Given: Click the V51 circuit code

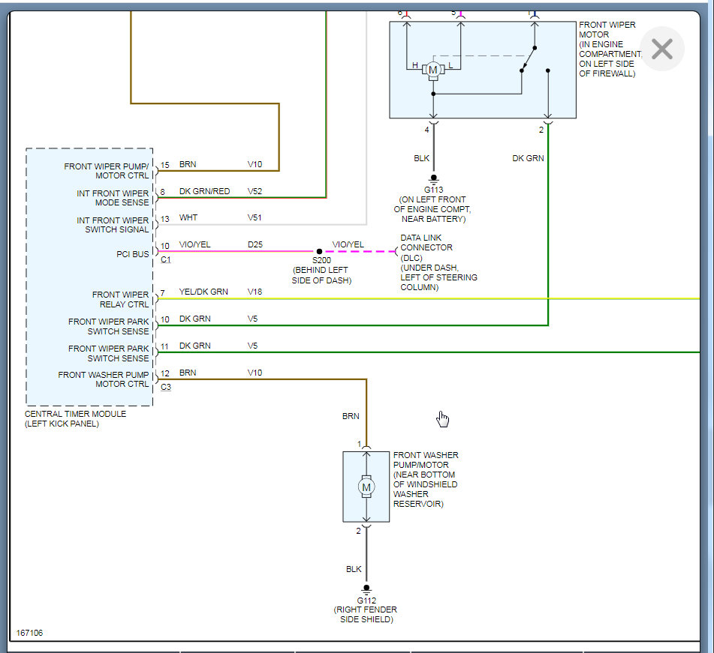Looking at the screenshot, I should coord(255,218).
